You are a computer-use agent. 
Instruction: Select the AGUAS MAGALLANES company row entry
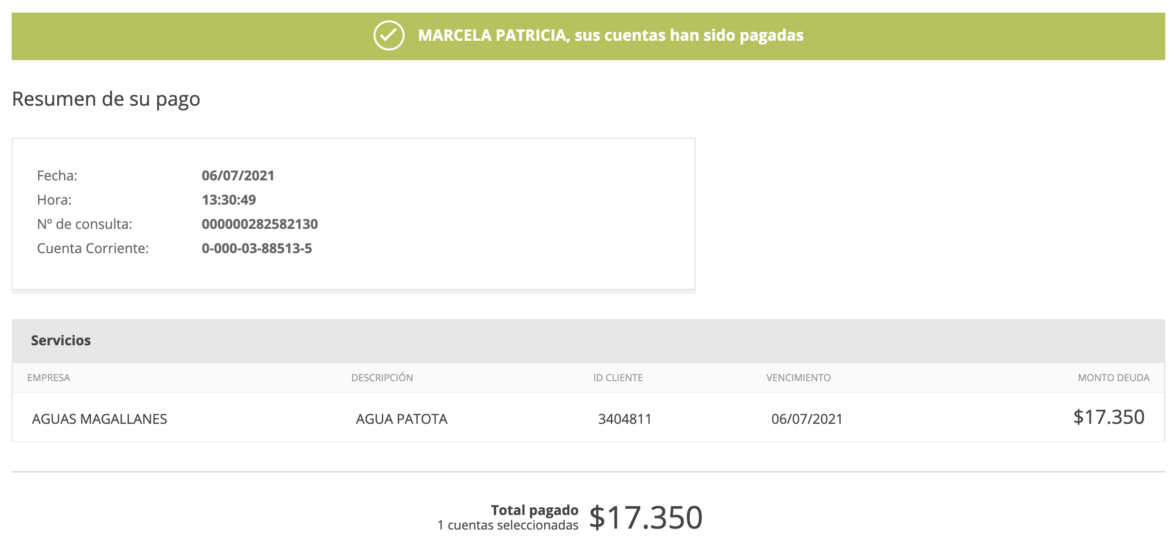[99, 419]
